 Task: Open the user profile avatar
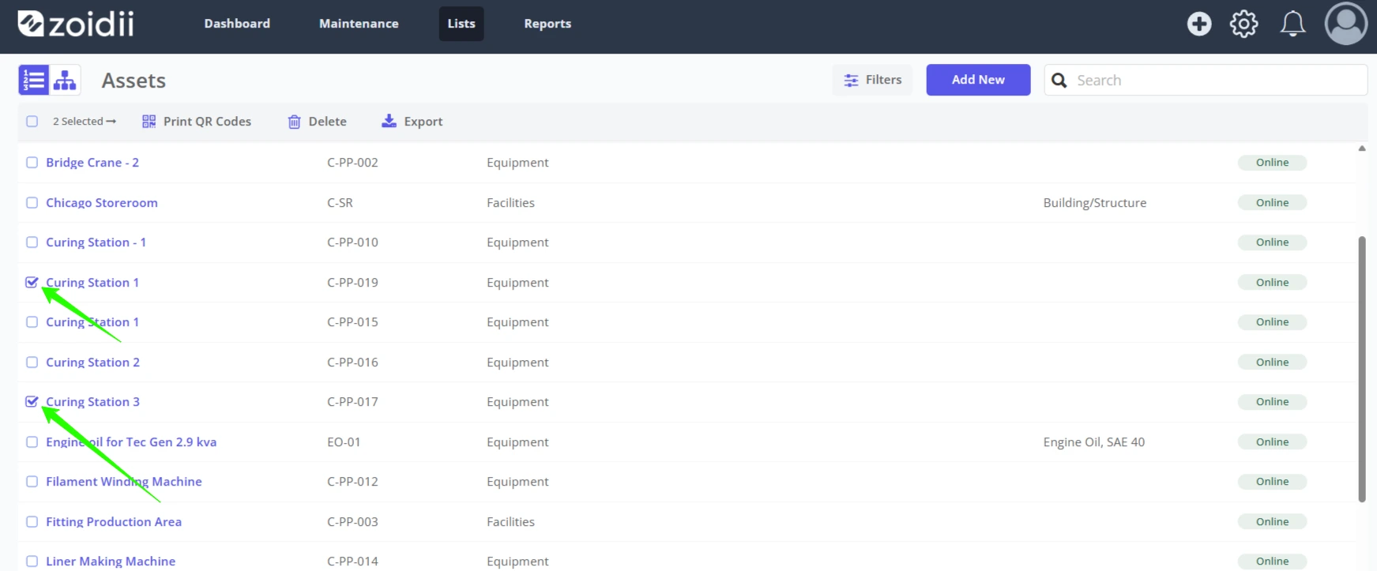1346,24
